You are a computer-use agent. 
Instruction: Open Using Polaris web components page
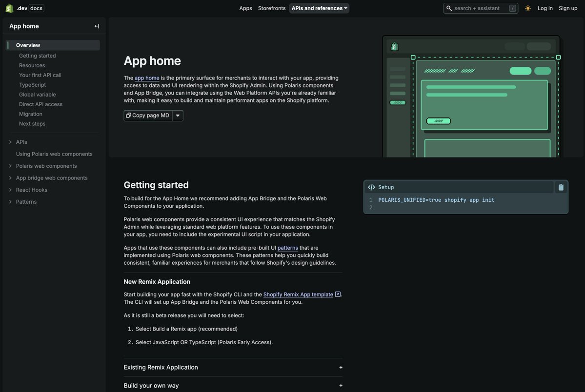54,154
